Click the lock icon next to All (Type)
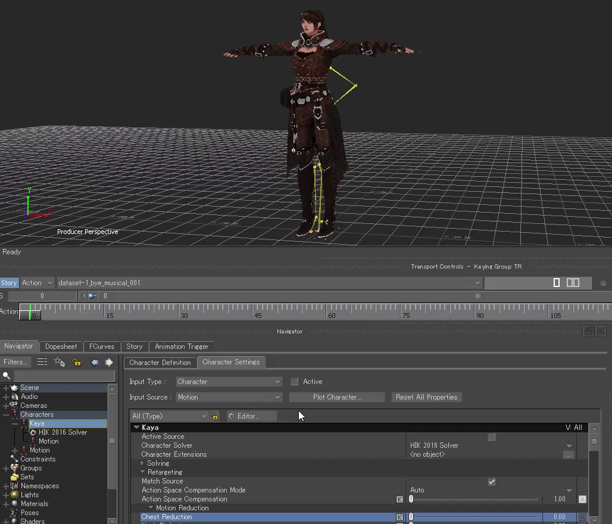This screenshot has height=524, width=612. point(214,416)
